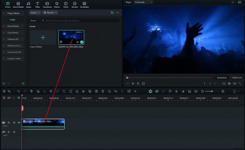Stop playback with the square stop button
The height and width of the screenshot is (150, 245).
click(x=143, y=84)
